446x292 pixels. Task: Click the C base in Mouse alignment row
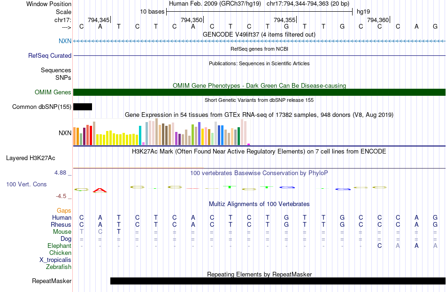tap(100, 232)
